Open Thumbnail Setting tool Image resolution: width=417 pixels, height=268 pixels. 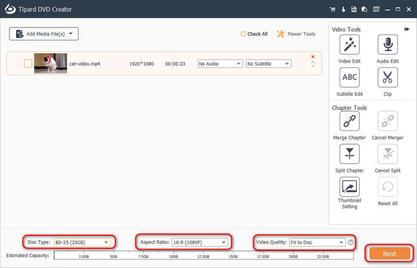tap(350, 187)
